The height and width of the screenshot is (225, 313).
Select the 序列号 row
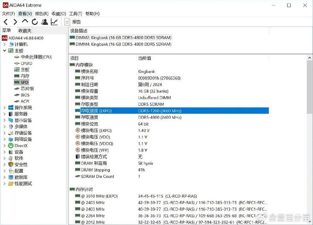click(172, 78)
